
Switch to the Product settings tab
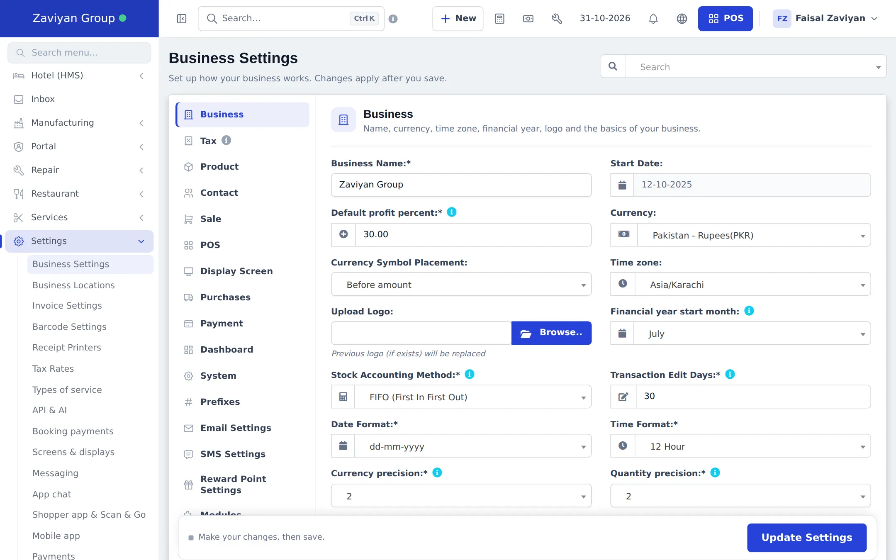(242, 167)
